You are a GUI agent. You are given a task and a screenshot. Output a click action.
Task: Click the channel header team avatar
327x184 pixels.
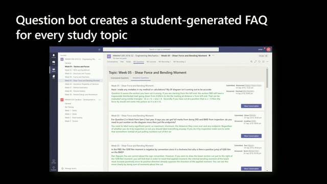(x=109, y=56)
